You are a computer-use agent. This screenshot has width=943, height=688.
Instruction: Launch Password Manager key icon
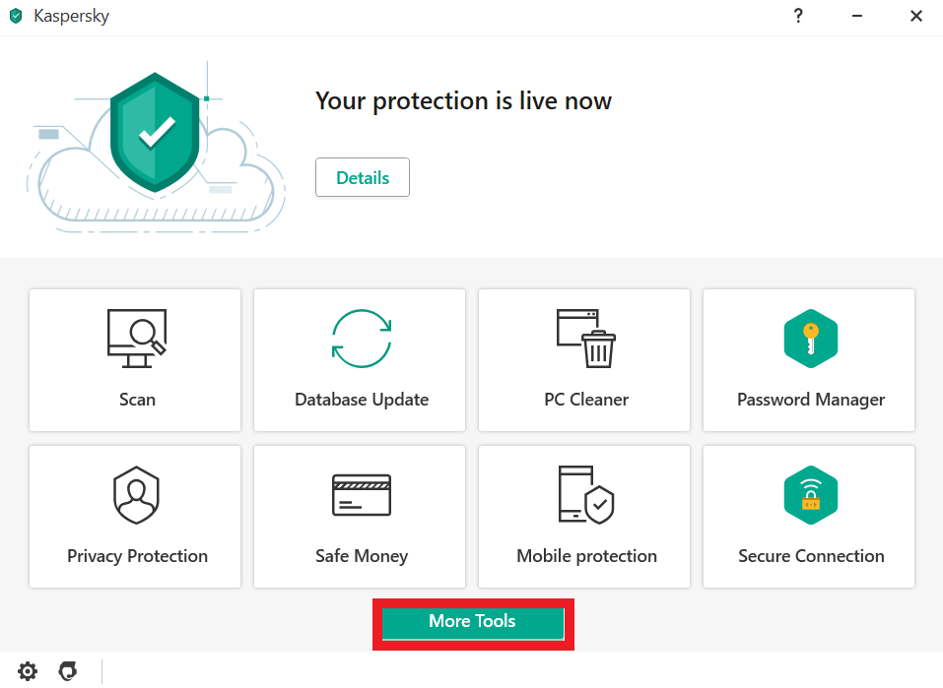pyautogui.click(x=811, y=339)
